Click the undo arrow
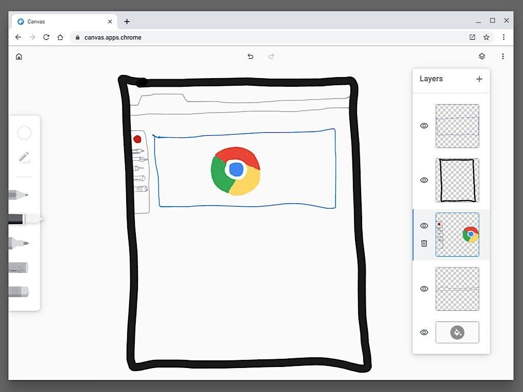 pos(250,56)
